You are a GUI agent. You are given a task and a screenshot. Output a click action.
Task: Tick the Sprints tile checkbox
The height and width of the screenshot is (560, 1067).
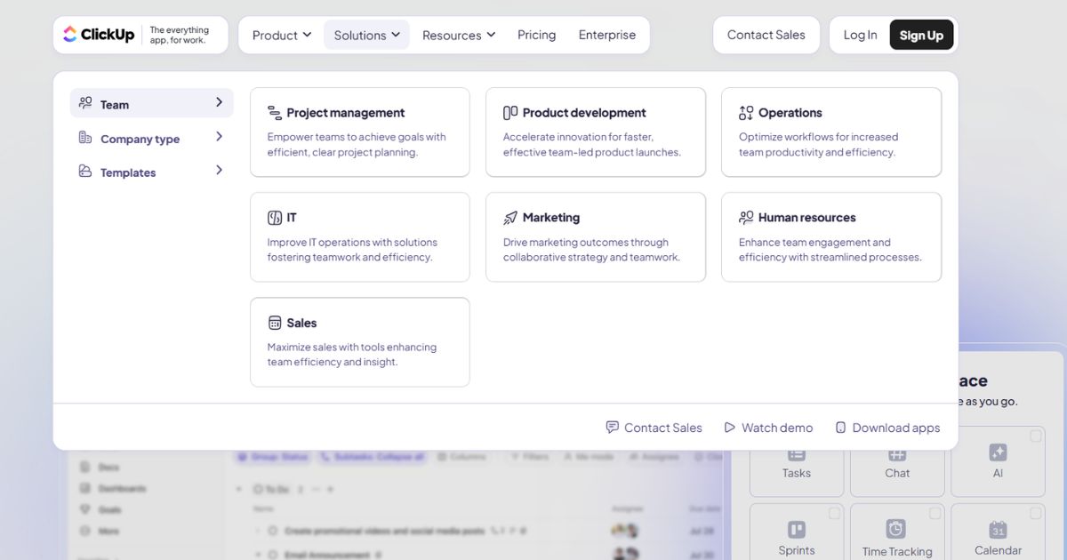[x=835, y=513]
